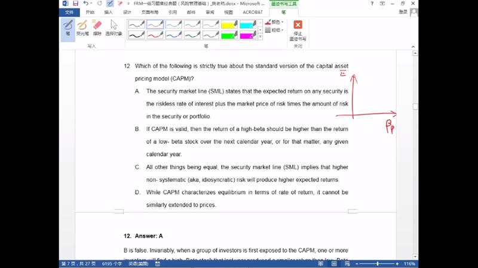Click the language 英语(美国) indicator
The width and height of the screenshot is (478, 268).
coord(139,264)
